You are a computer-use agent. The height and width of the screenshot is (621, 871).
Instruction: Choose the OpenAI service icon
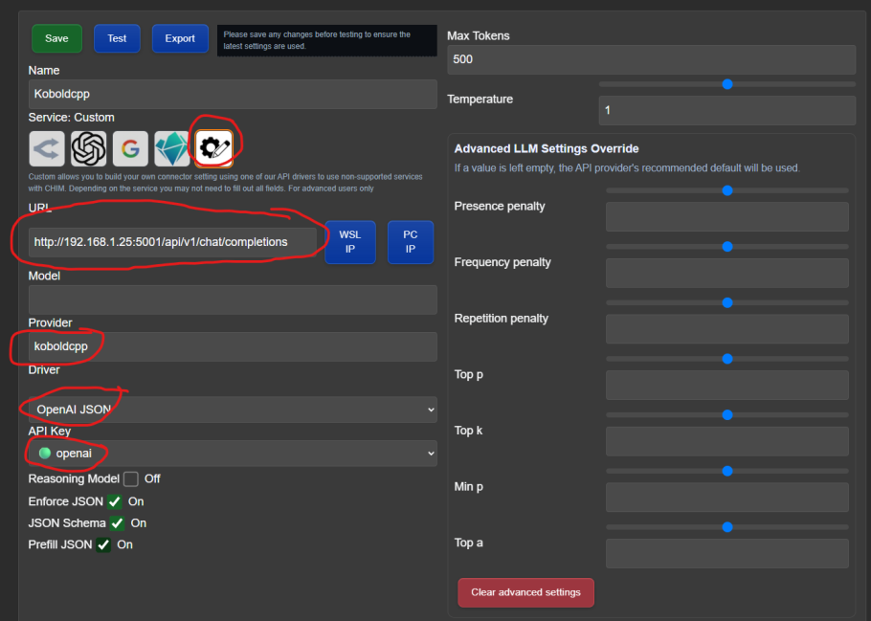[89, 148]
